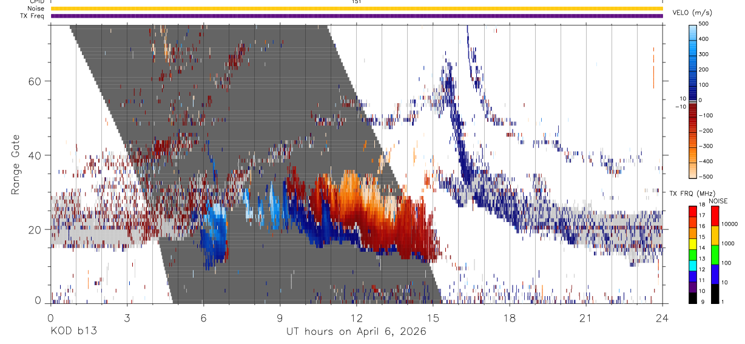Viewport: 745px width, 344px height.
Task: Click the NOISE color scale bar
Action: tap(715, 255)
